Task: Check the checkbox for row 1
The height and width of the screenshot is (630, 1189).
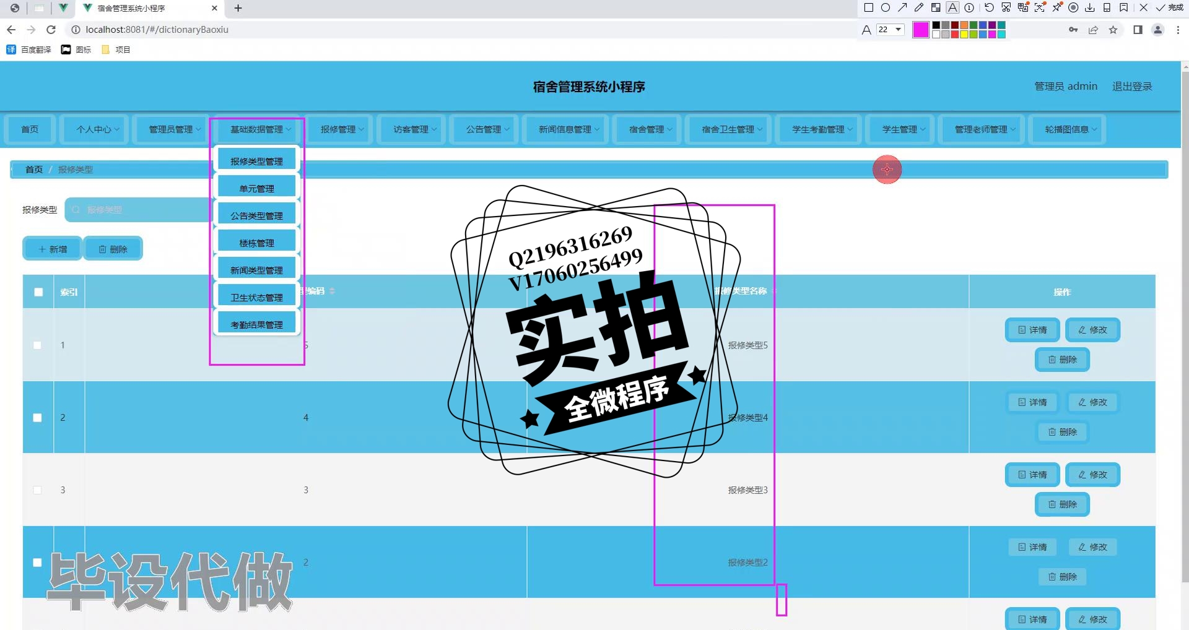Action: click(37, 345)
